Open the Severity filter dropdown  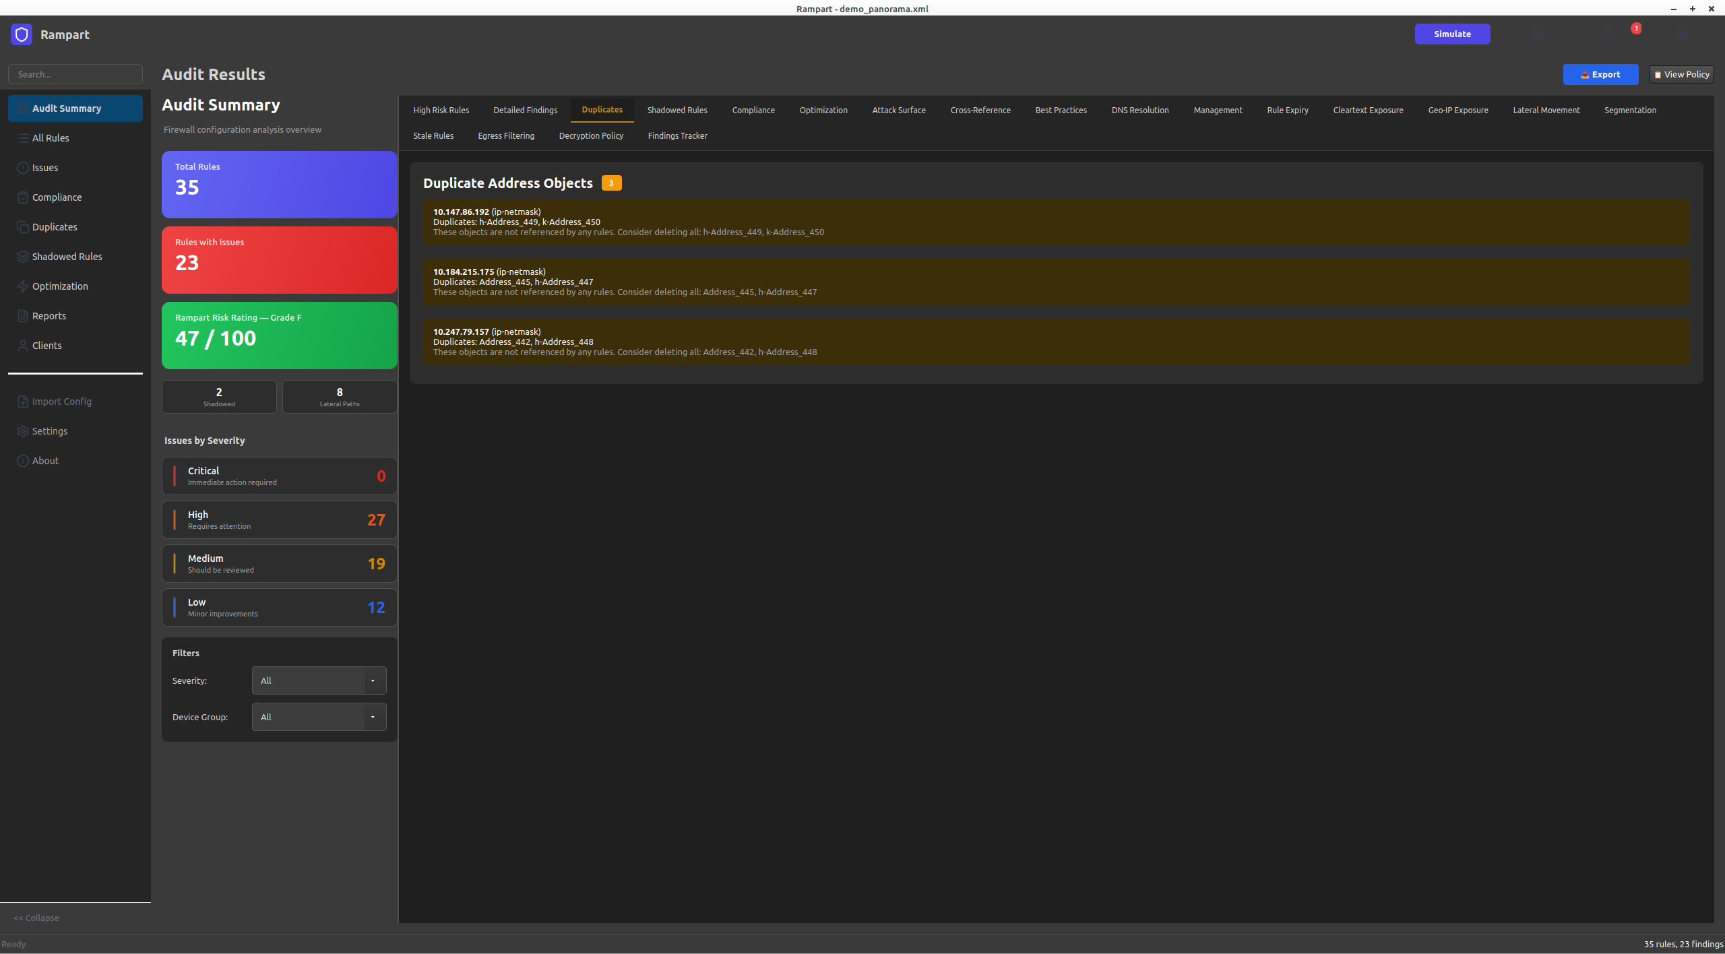point(319,680)
